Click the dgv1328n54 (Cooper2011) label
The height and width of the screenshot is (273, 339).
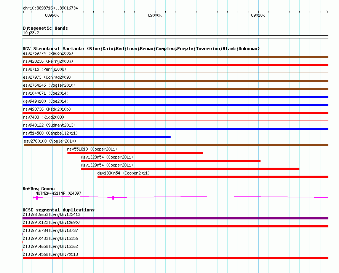coord(107,157)
